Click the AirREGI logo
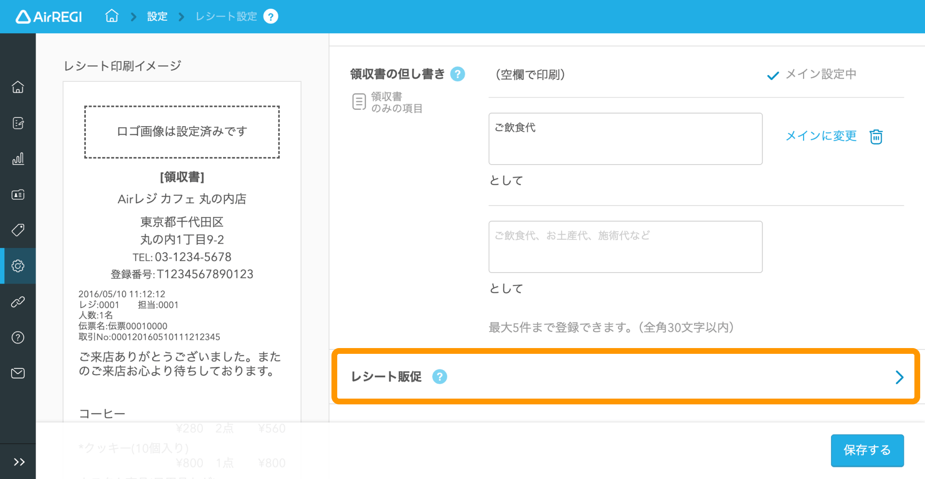This screenshot has height=479, width=925. pyautogui.click(x=49, y=17)
